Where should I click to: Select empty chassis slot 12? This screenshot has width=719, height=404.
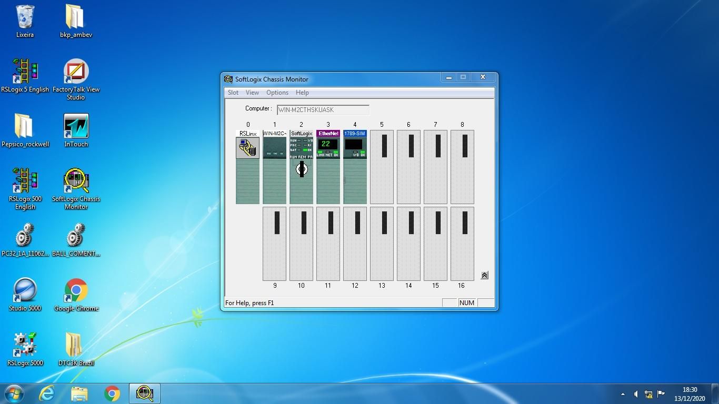(355, 244)
